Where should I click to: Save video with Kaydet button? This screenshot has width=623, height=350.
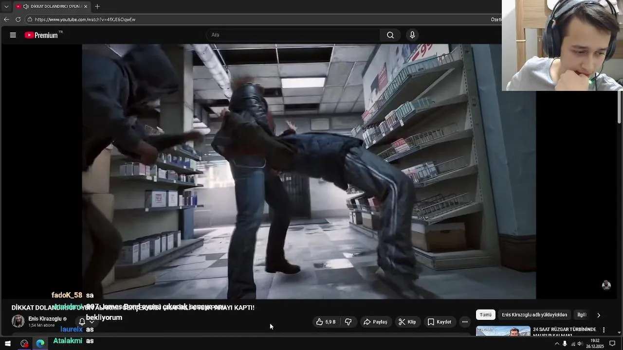(440, 322)
